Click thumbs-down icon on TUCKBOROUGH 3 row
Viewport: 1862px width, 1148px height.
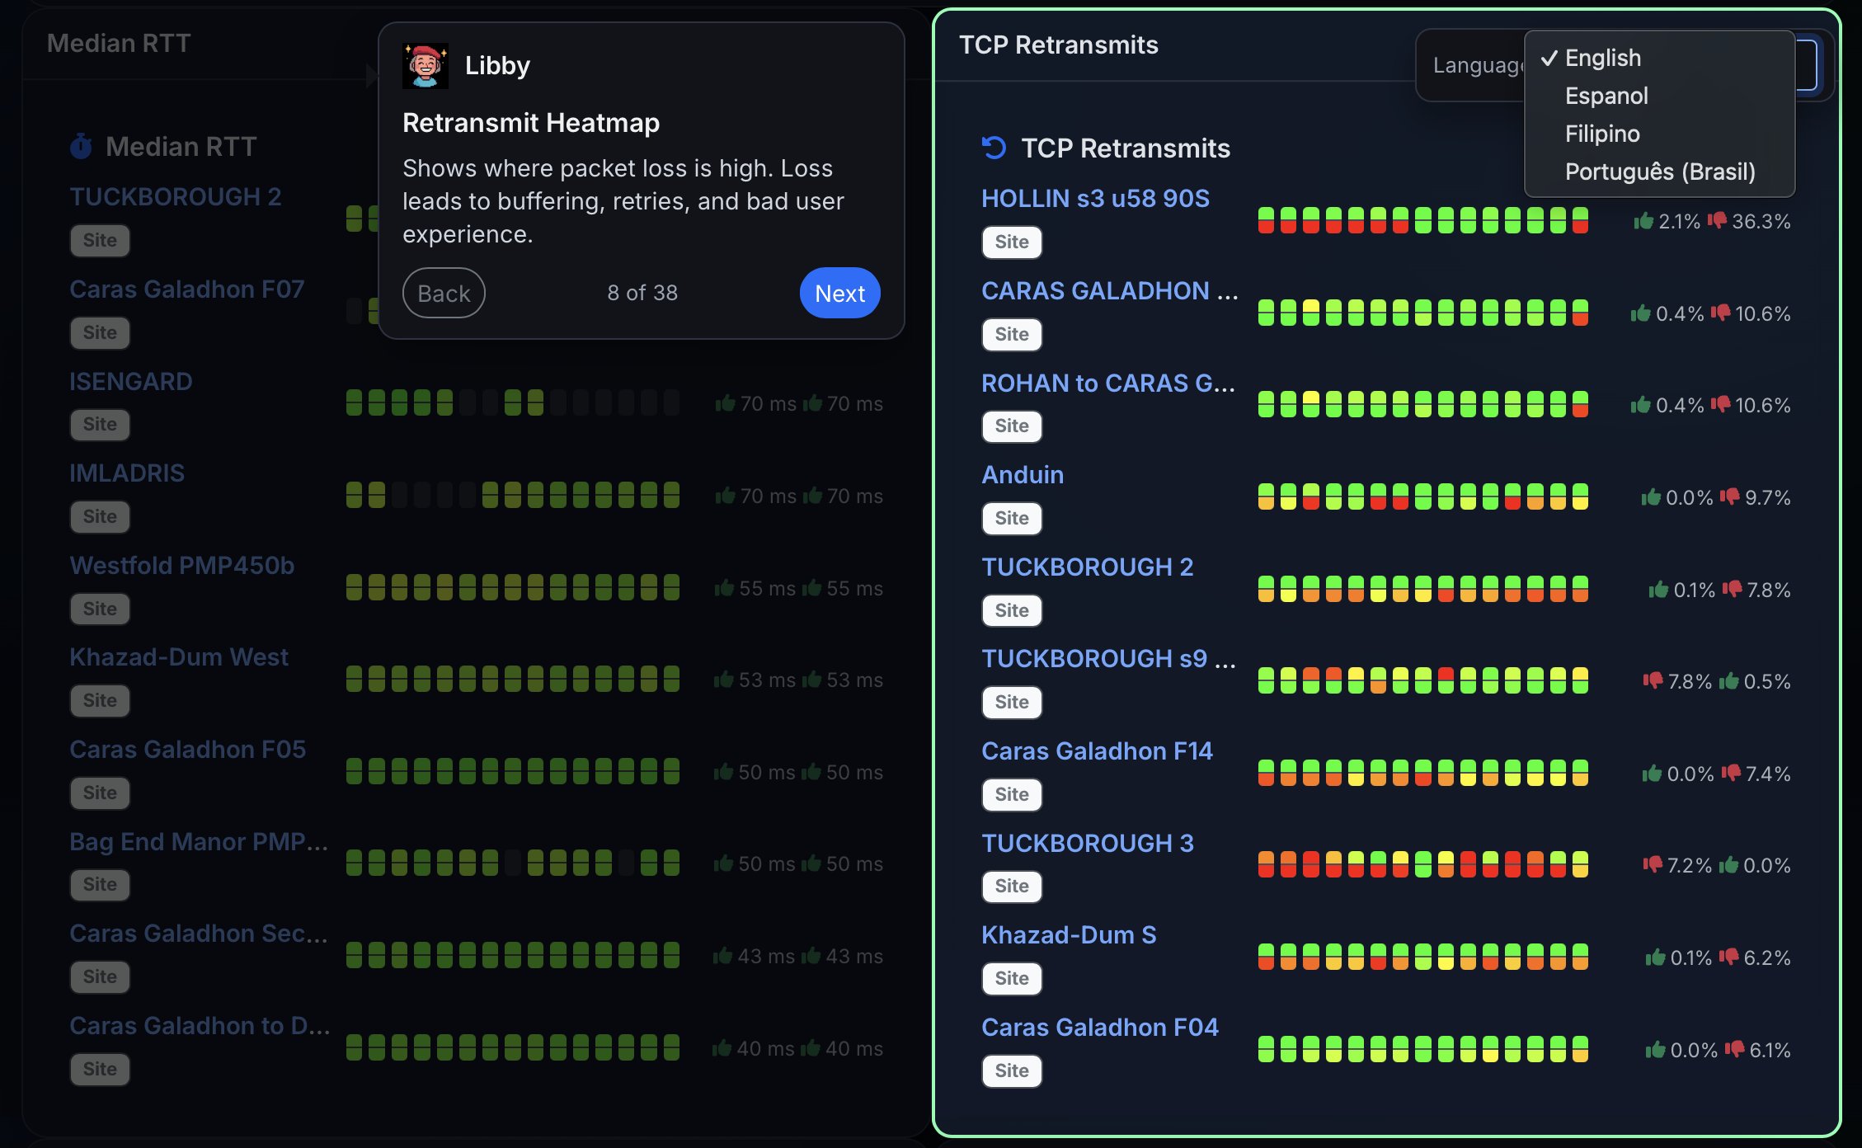coord(1652,864)
